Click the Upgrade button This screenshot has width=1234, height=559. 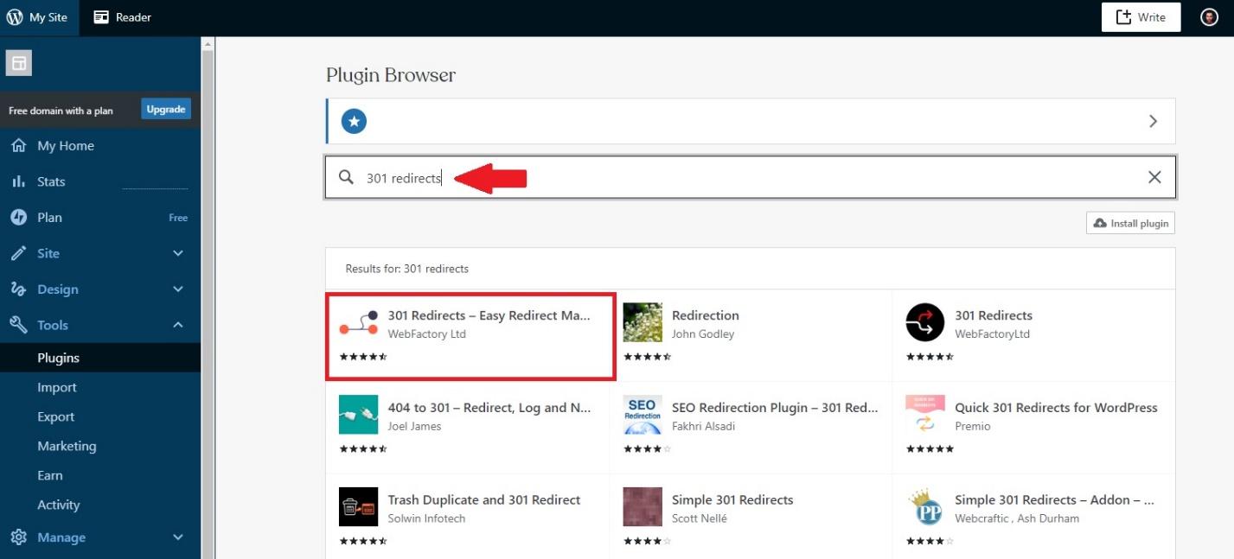(x=166, y=110)
